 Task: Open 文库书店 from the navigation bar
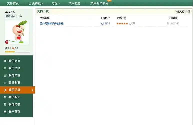coord(74,3)
